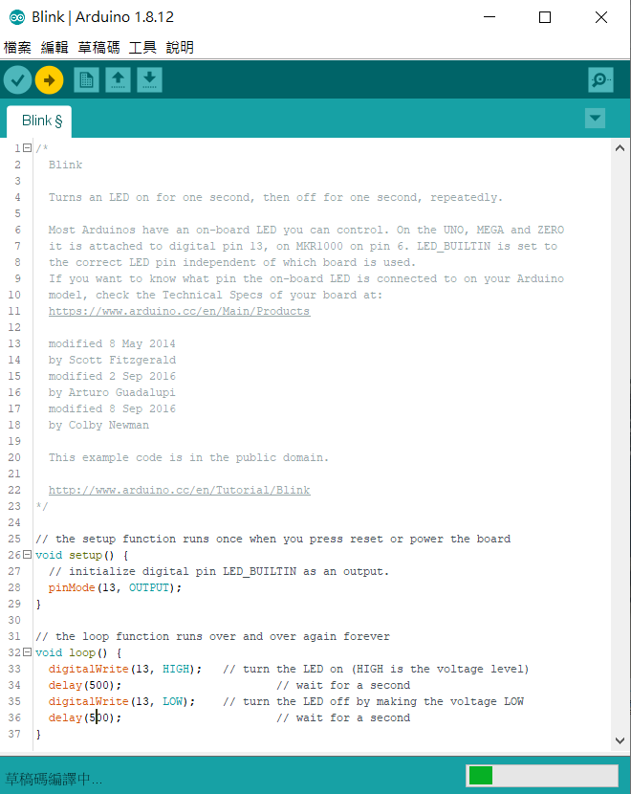The height and width of the screenshot is (794, 631).
Task: Open a sketch with the up-arrow icon
Action: 118,80
